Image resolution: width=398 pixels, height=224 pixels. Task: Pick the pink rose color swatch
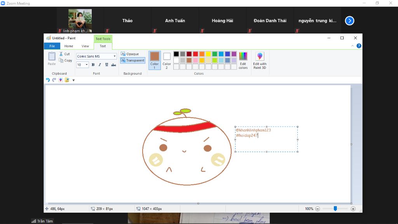[x=196, y=60]
